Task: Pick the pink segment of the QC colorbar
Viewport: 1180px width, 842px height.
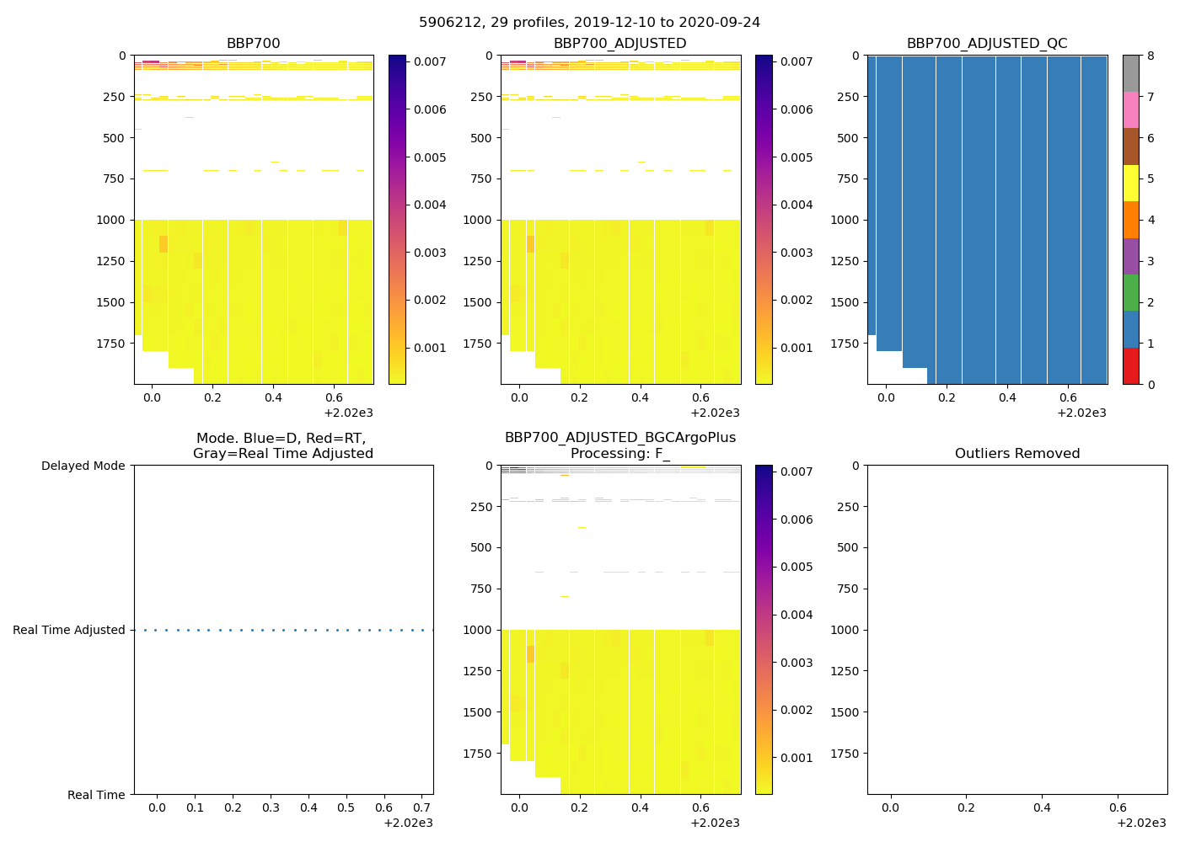Action: [x=1130, y=109]
